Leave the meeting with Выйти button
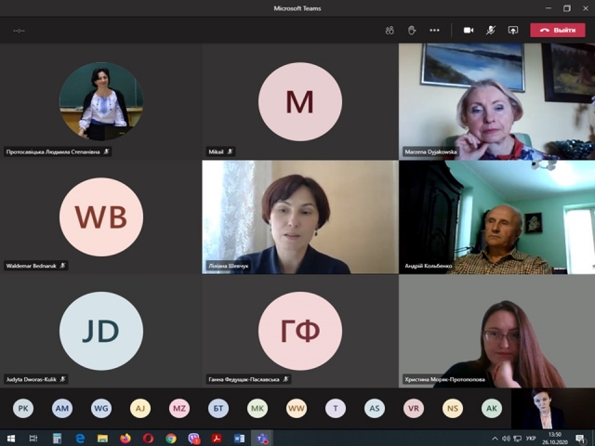Screen dimensions: 595x446 [558, 31]
